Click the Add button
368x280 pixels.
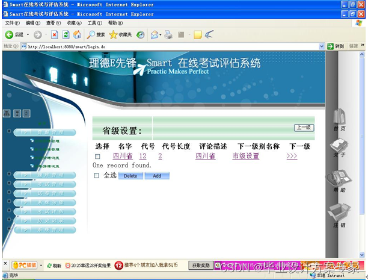click(x=157, y=176)
